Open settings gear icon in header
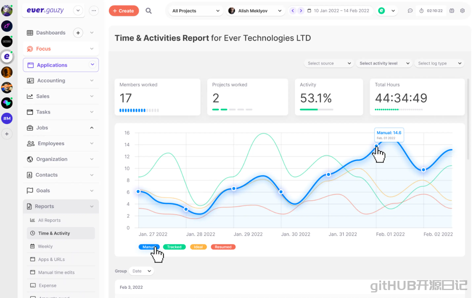The height and width of the screenshot is (298, 475). 463,11
